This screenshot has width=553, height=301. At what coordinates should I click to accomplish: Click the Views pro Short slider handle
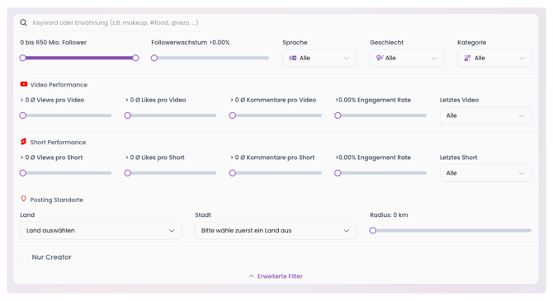23,173
